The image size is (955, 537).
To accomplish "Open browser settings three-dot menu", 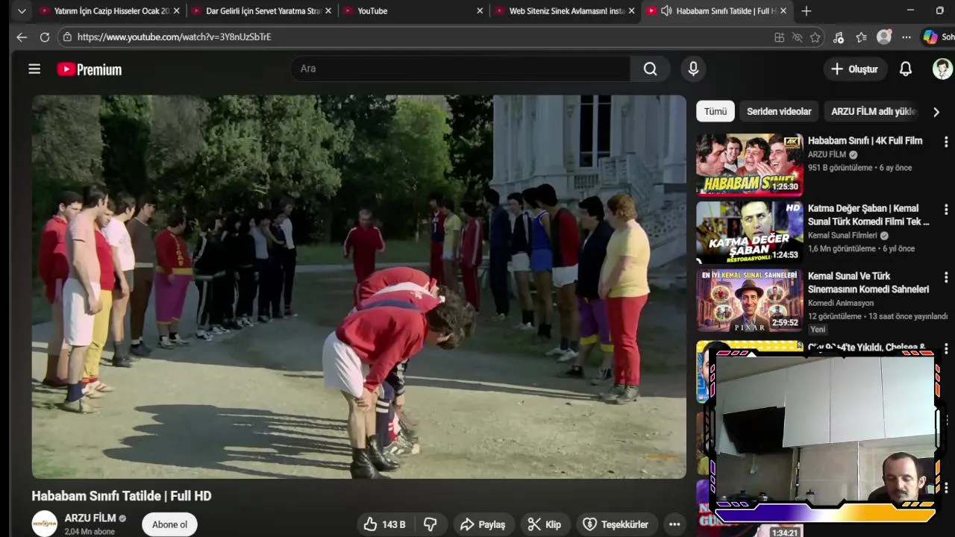I will click(x=906, y=37).
